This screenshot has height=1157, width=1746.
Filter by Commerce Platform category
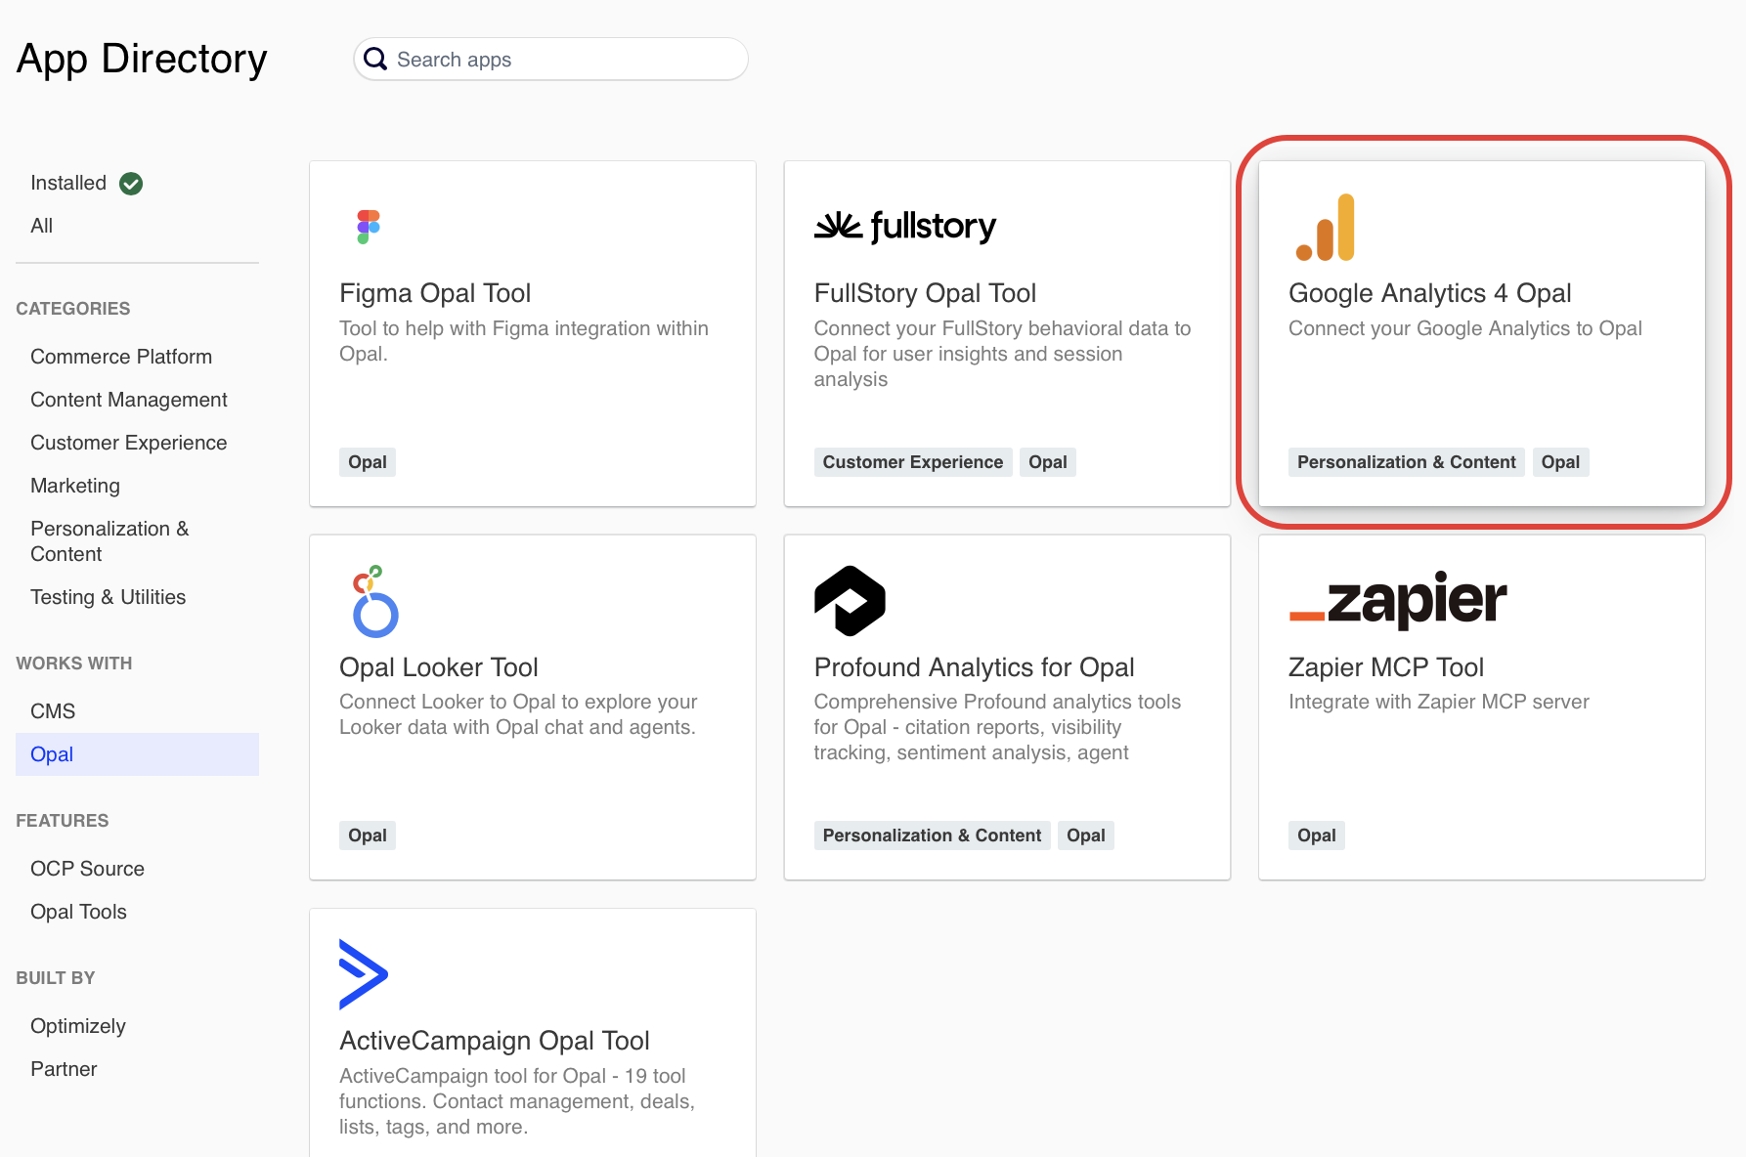(x=121, y=357)
